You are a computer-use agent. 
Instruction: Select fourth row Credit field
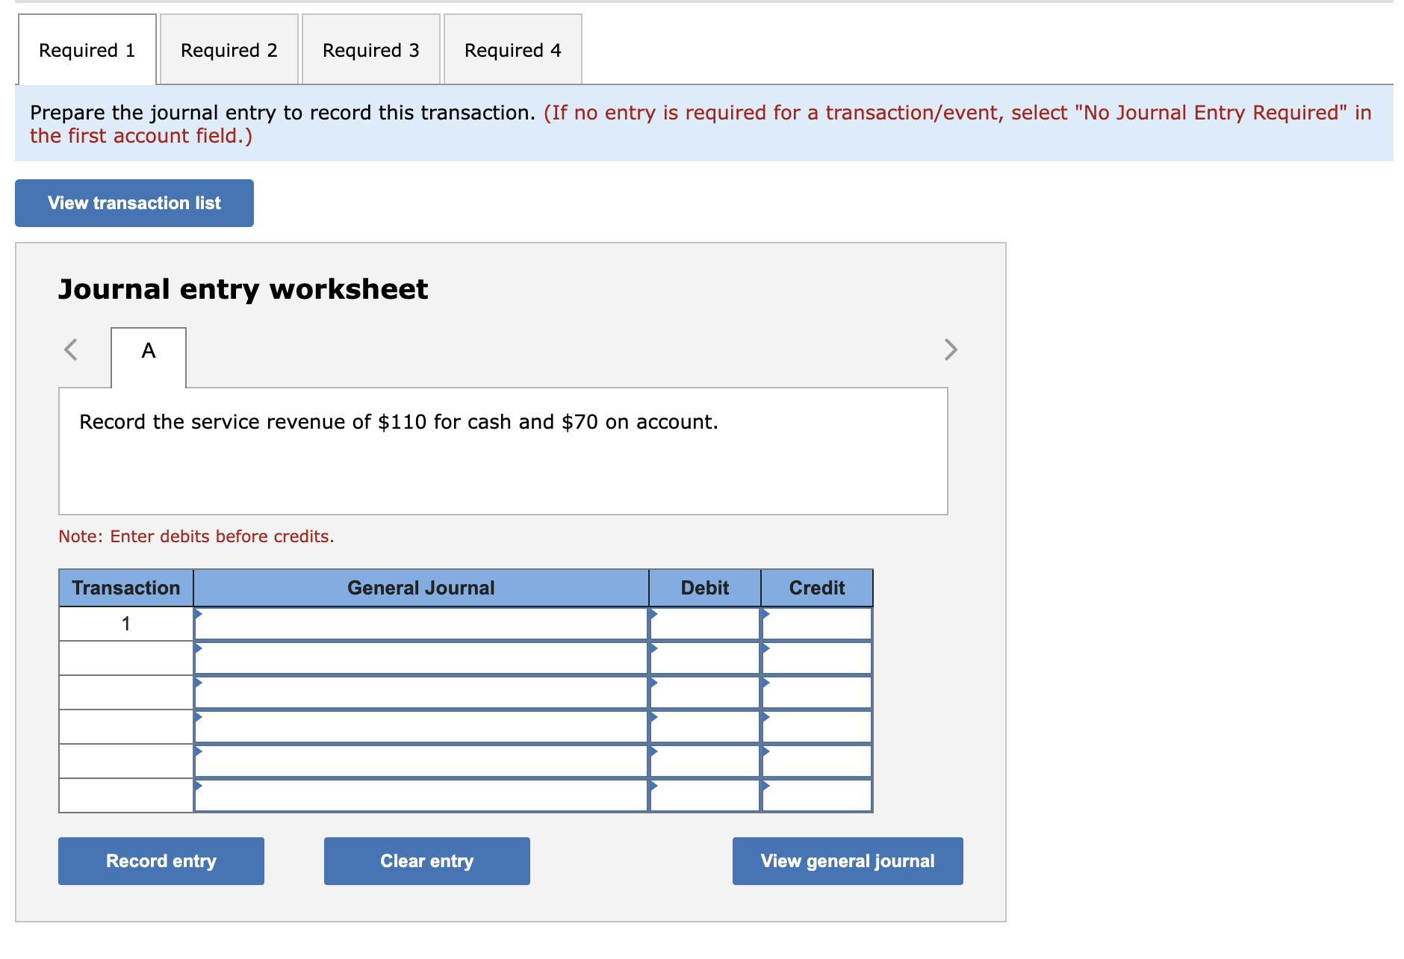click(817, 727)
